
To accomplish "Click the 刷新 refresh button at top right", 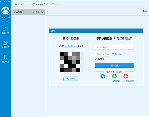I will 145,11.
